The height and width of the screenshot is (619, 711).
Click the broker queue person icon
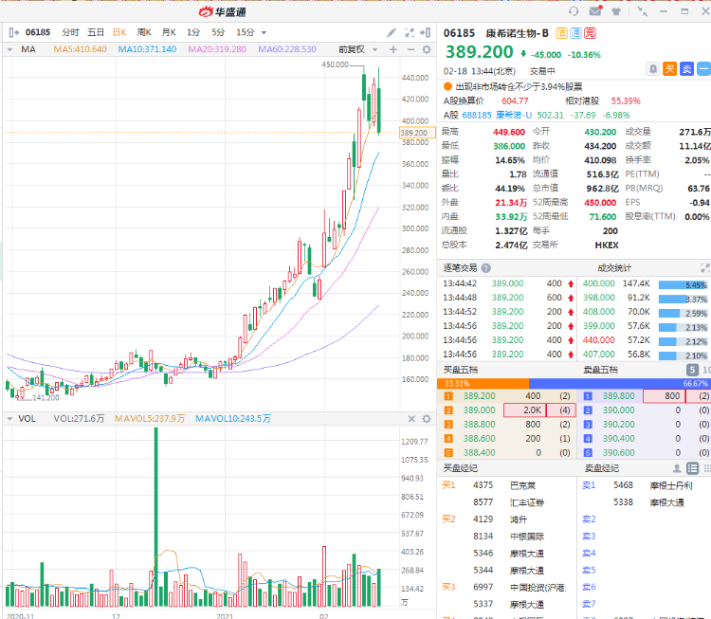[677, 468]
